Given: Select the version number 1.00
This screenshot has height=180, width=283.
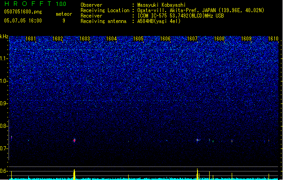Looking at the screenshot, I should 61,4.
